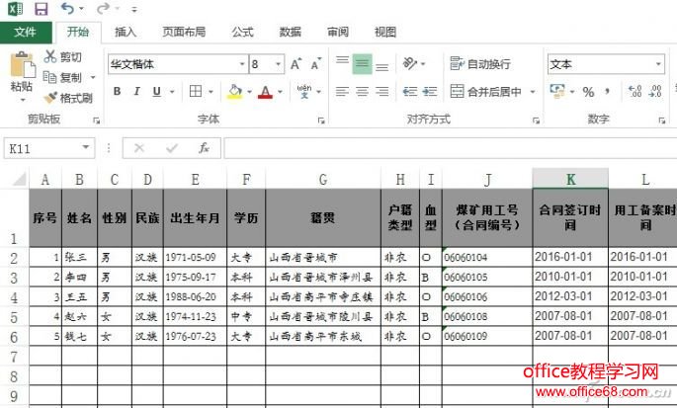Image resolution: width=677 pixels, height=408 pixels.
Task: Click the Cut (剪切) scissors icon
Action: tap(50, 56)
